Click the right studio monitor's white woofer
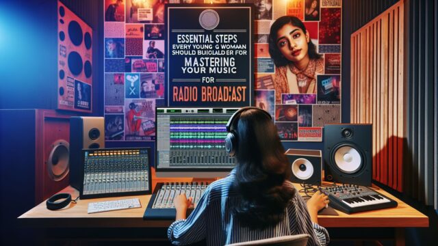Image resolution: width=438 pixels, height=246 pixels. (348, 159)
